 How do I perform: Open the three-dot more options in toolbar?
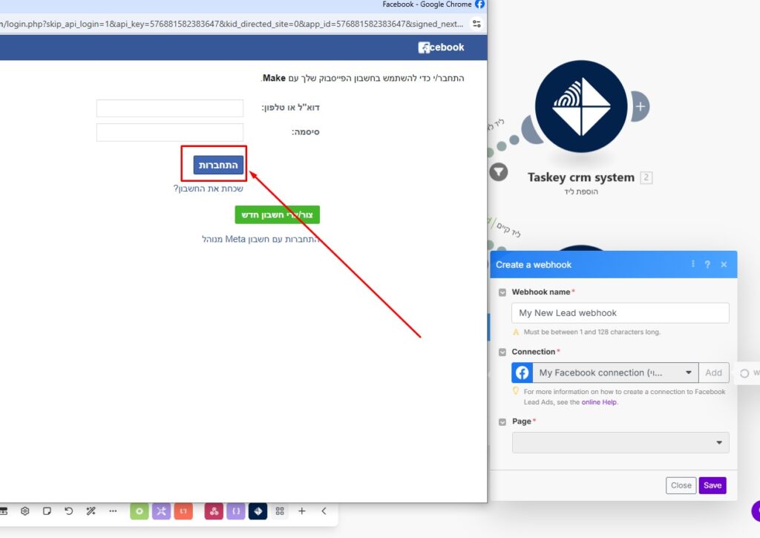click(x=113, y=511)
